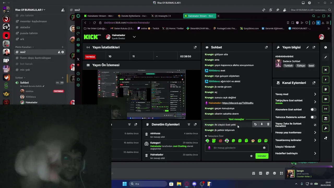Send chat message with Gönder button
This screenshot has width=334, height=188.
[x=262, y=156]
